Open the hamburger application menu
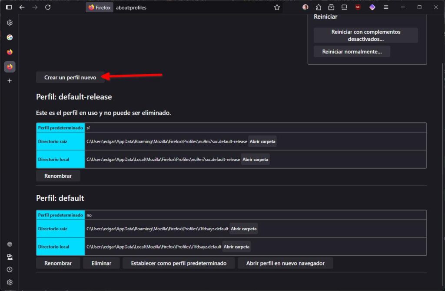The width and height of the screenshot is (445, 291). pos(386,7)
